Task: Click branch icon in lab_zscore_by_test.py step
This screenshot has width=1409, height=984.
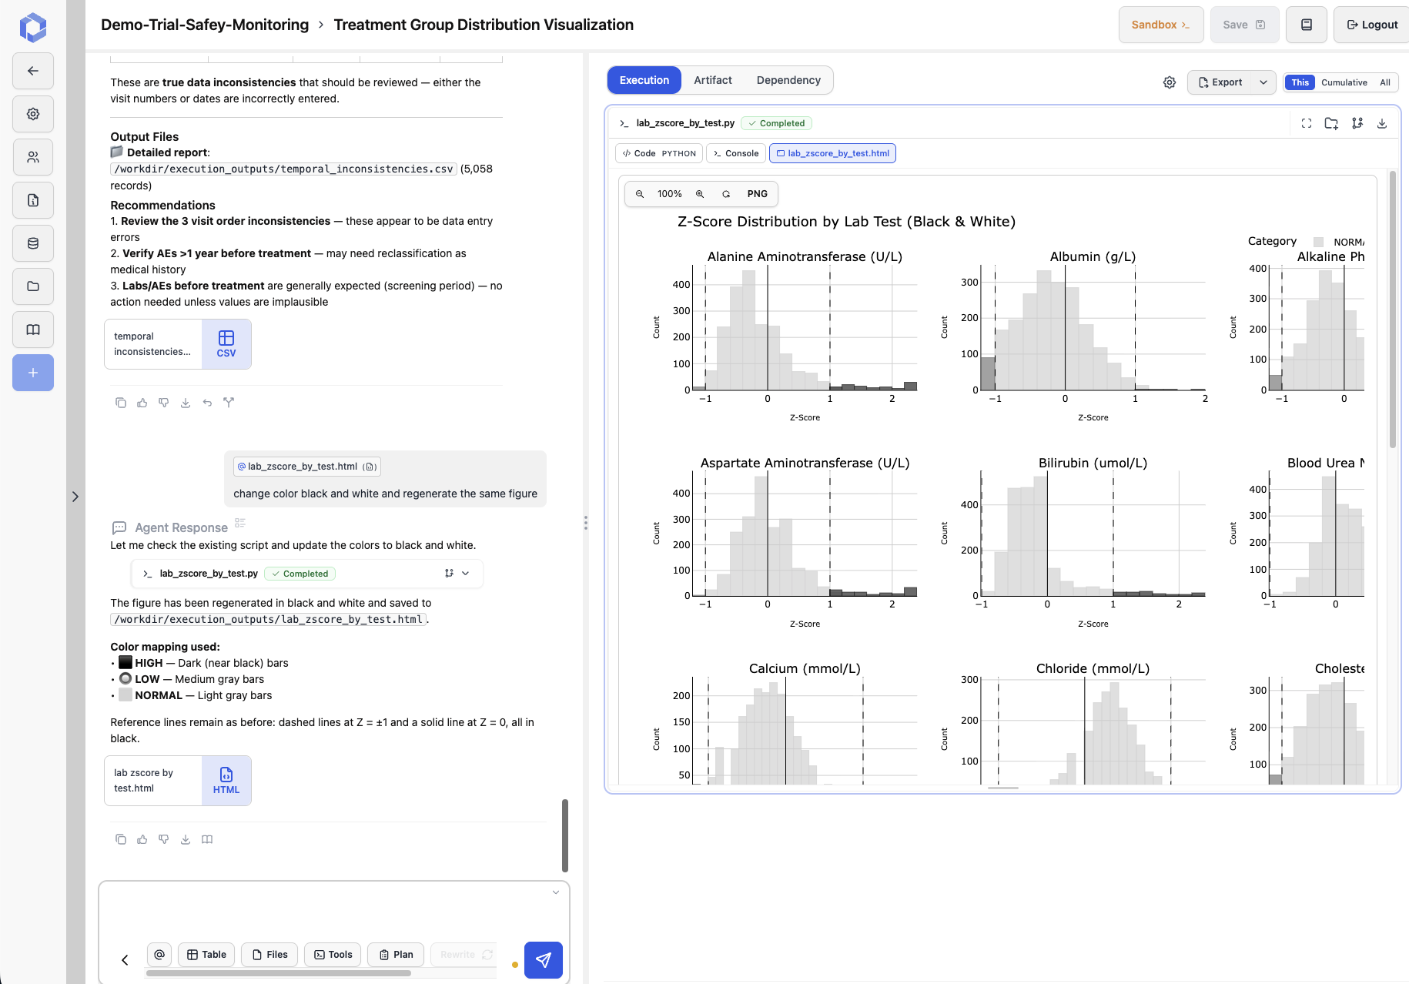Action: pyautogui.click(x=449, y=574)
